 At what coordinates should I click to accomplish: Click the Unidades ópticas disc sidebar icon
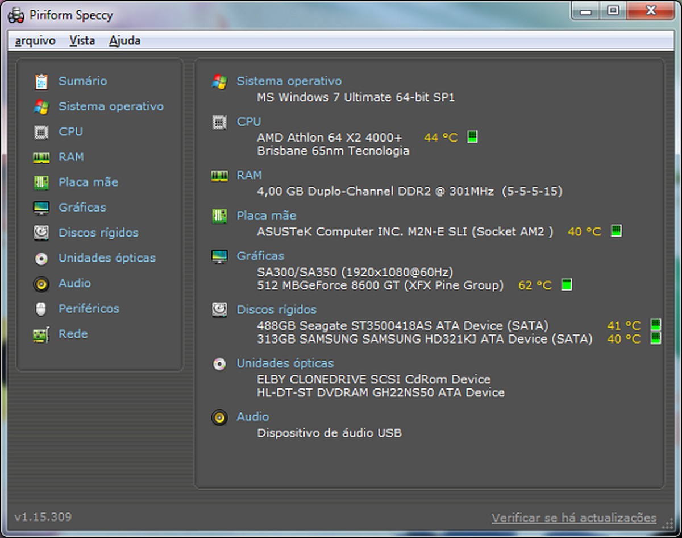41,258
